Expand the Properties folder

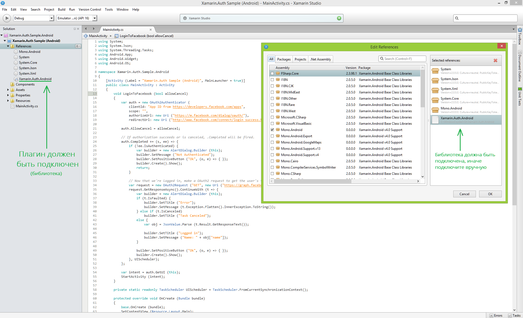(8, 95)
